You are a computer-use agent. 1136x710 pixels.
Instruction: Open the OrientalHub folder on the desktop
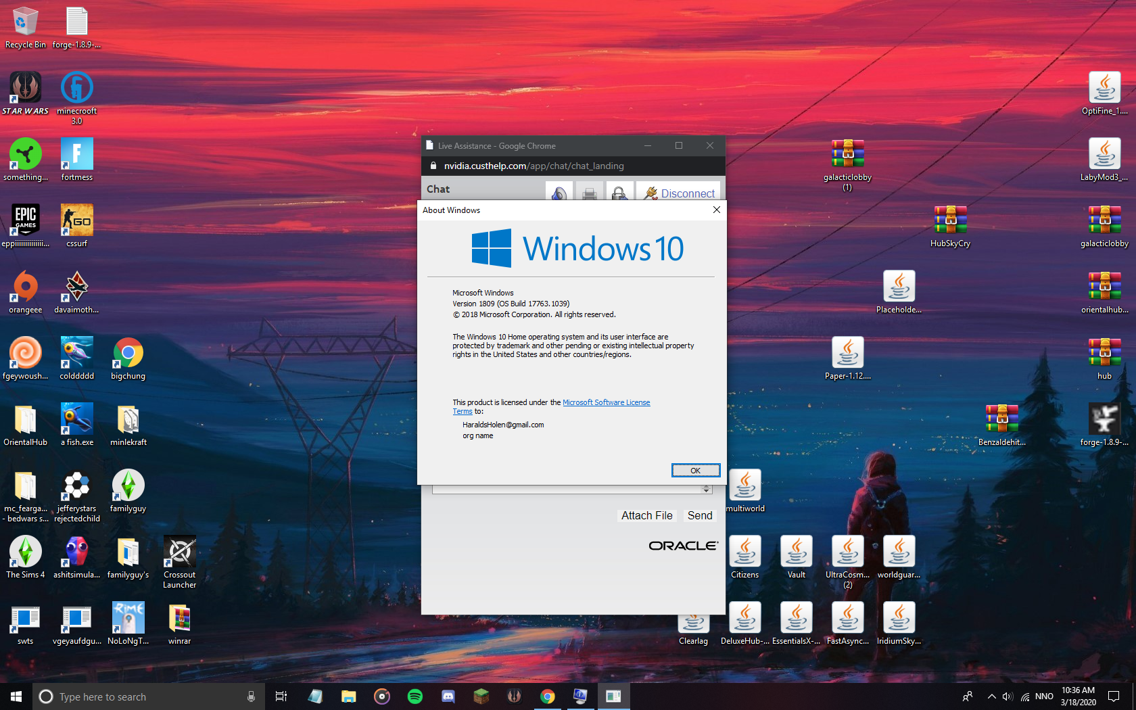click(x=25, y=425)
